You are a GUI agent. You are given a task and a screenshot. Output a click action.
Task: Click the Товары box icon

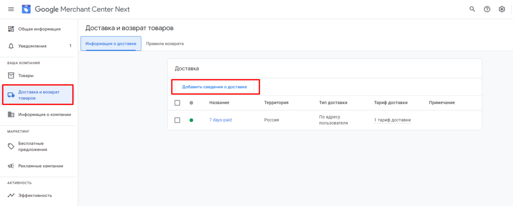coord(11,76)
